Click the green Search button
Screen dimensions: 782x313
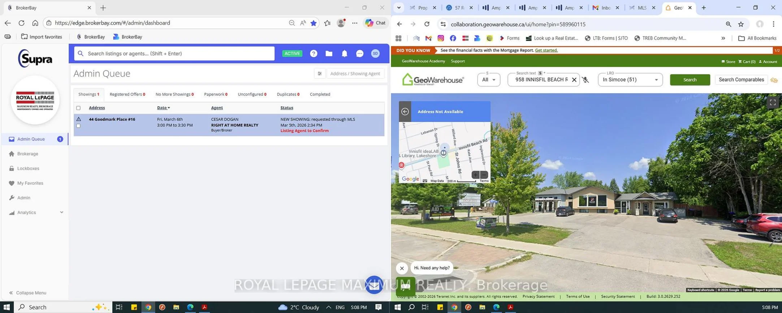click(x=690, y=80)
